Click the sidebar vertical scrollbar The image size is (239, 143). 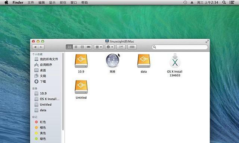63,91
